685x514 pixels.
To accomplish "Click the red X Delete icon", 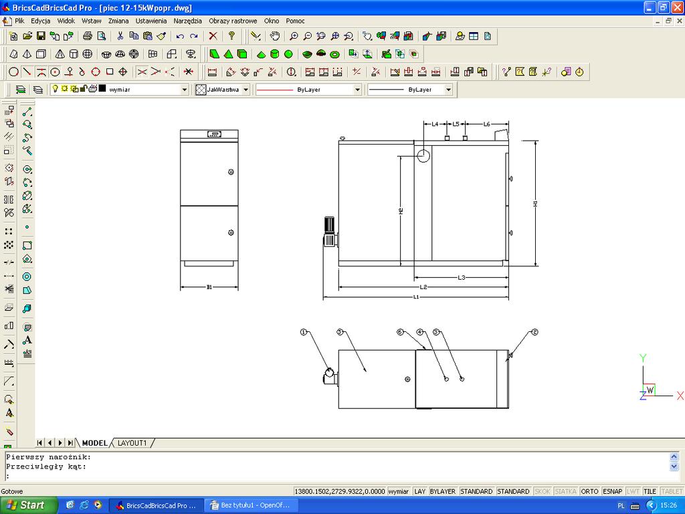I will pyautogui.click(x=213, y=36).
